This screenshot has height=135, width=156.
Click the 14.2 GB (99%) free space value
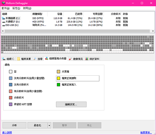click(x=95, y=25)
